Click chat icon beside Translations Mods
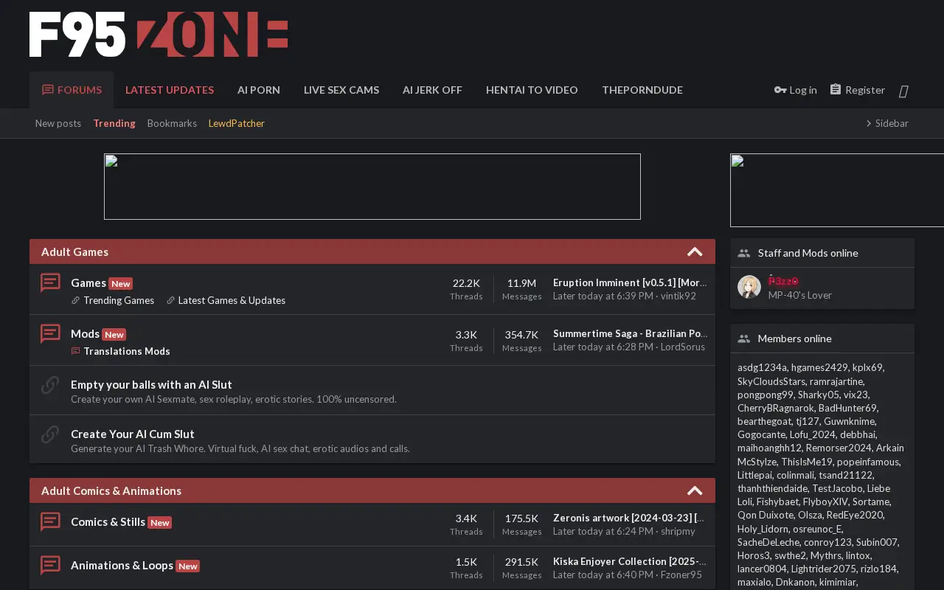944x590 pixels. tap(75, 351)
